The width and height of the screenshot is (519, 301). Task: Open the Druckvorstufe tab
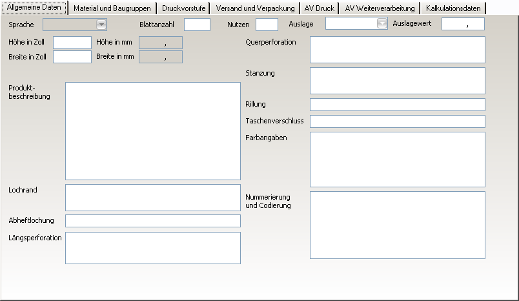[185, 8]
